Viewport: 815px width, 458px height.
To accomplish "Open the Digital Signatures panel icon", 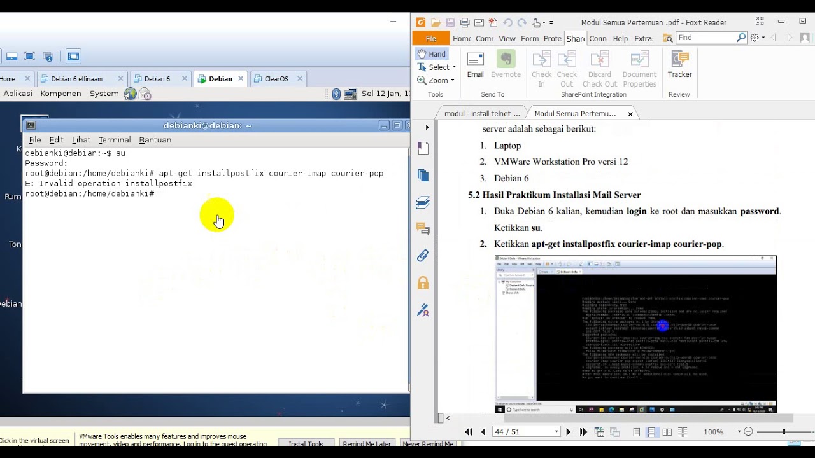I will point(423,310).
